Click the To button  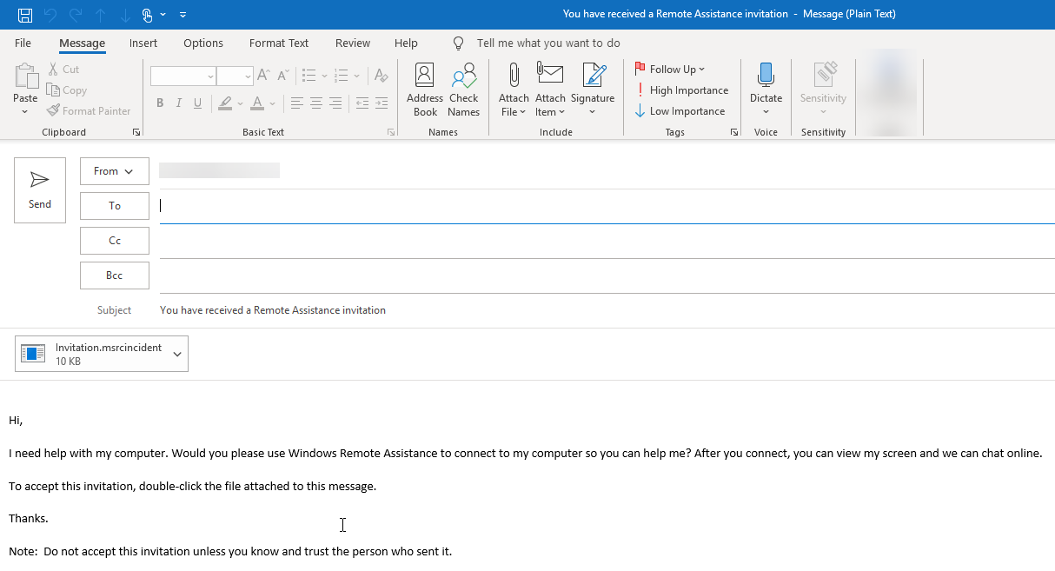click(115, 206)
